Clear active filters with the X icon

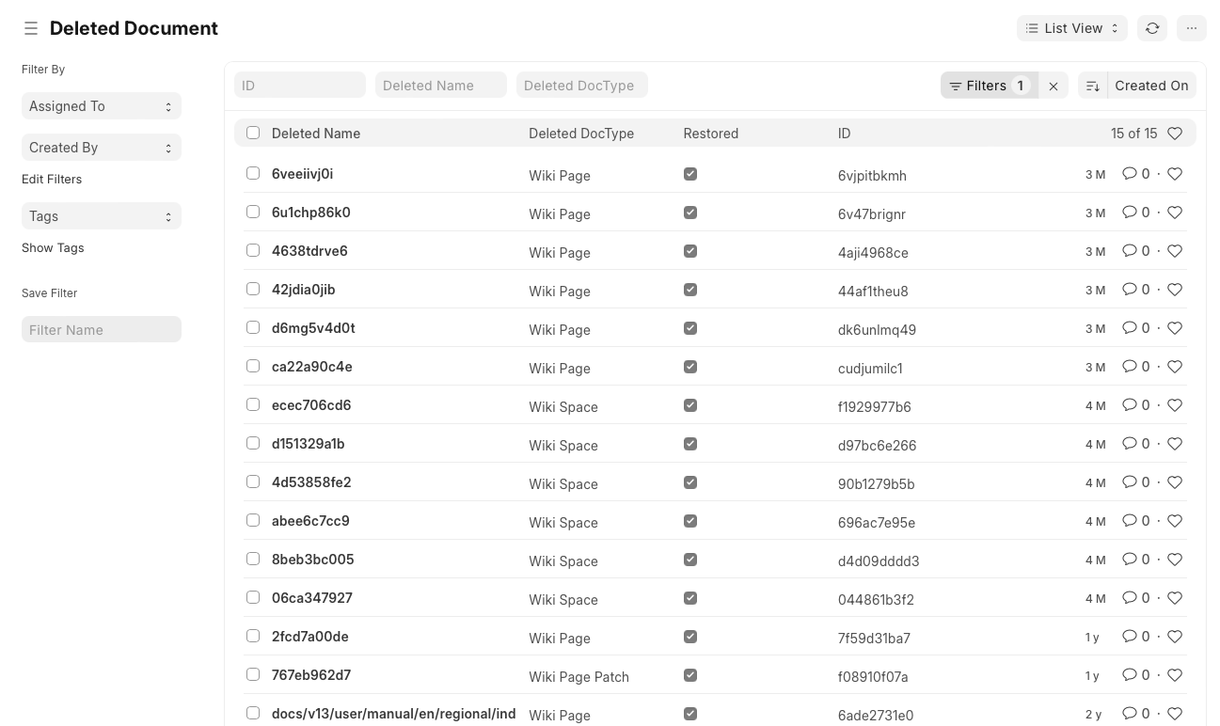[1054, 86]
